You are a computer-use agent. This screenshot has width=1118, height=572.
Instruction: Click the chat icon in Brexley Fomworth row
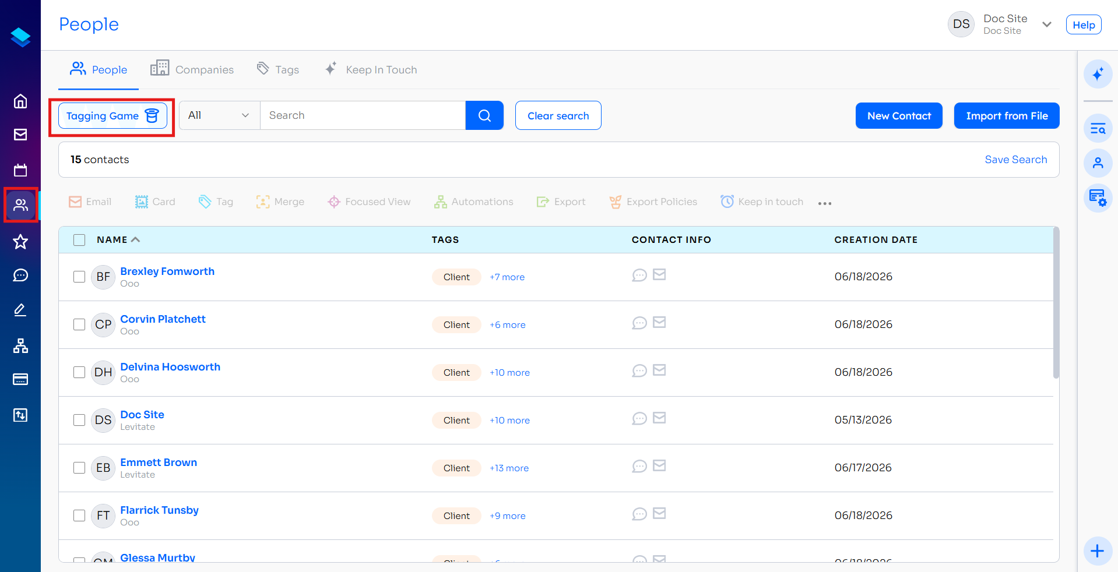(x=639, y=275)
